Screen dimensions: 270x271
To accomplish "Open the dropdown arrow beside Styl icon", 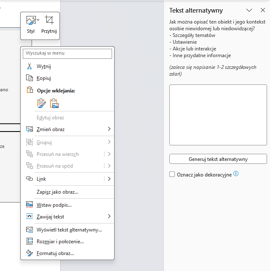I will pos(38,20).
